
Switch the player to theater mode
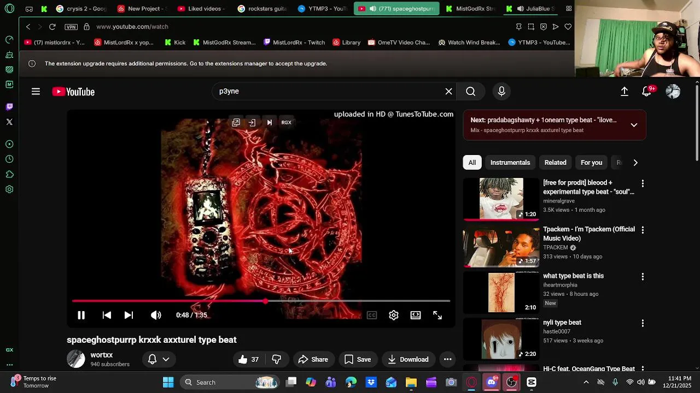pos(416,315)
